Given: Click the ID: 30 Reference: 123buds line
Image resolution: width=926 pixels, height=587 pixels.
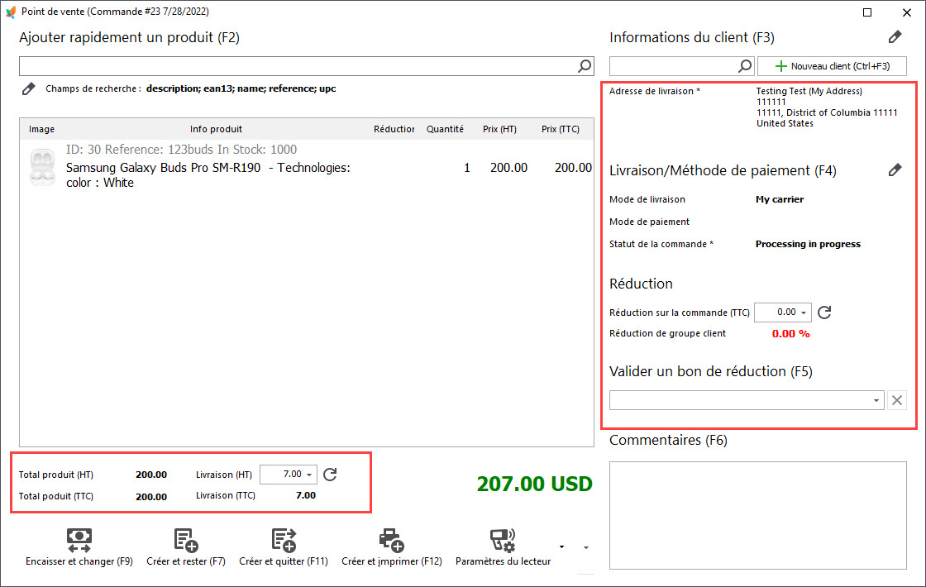Looking at the screenshot, I should coord(181,150).
